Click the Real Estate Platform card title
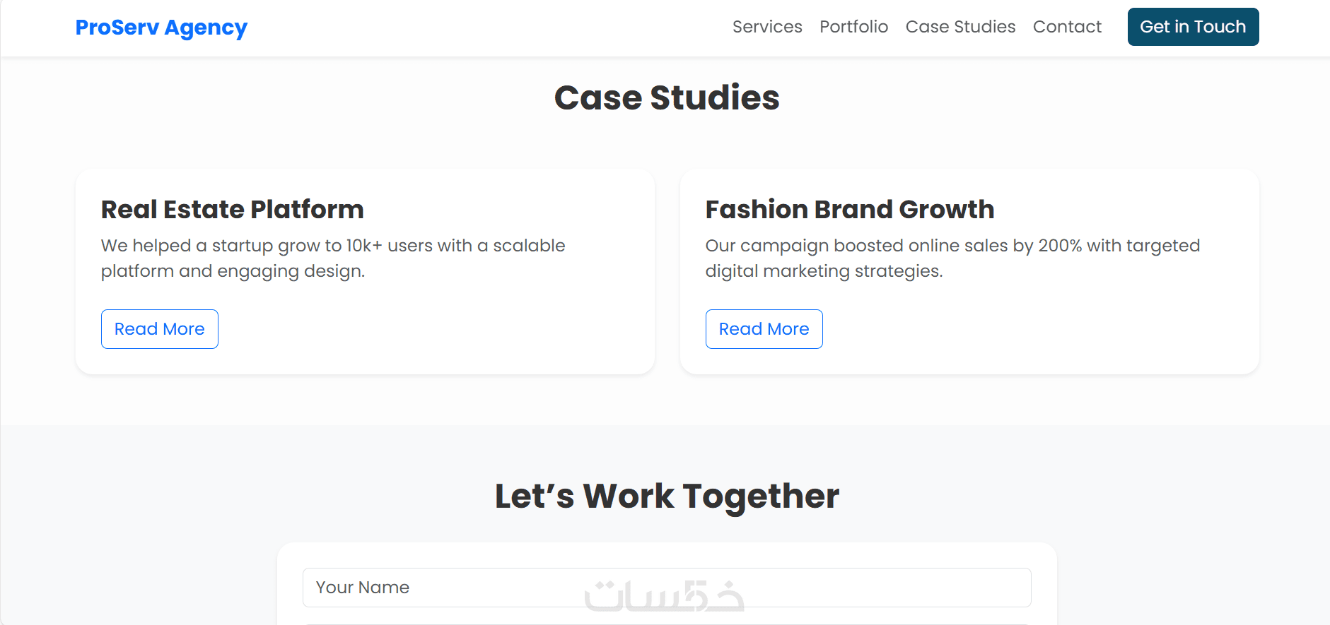This screenshot has width=1330, height=625. (x=232, y=210)
